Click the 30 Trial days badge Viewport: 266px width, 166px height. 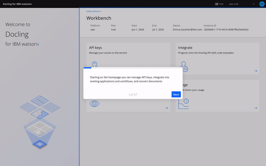pyautogui.click(x=219, y=4)
